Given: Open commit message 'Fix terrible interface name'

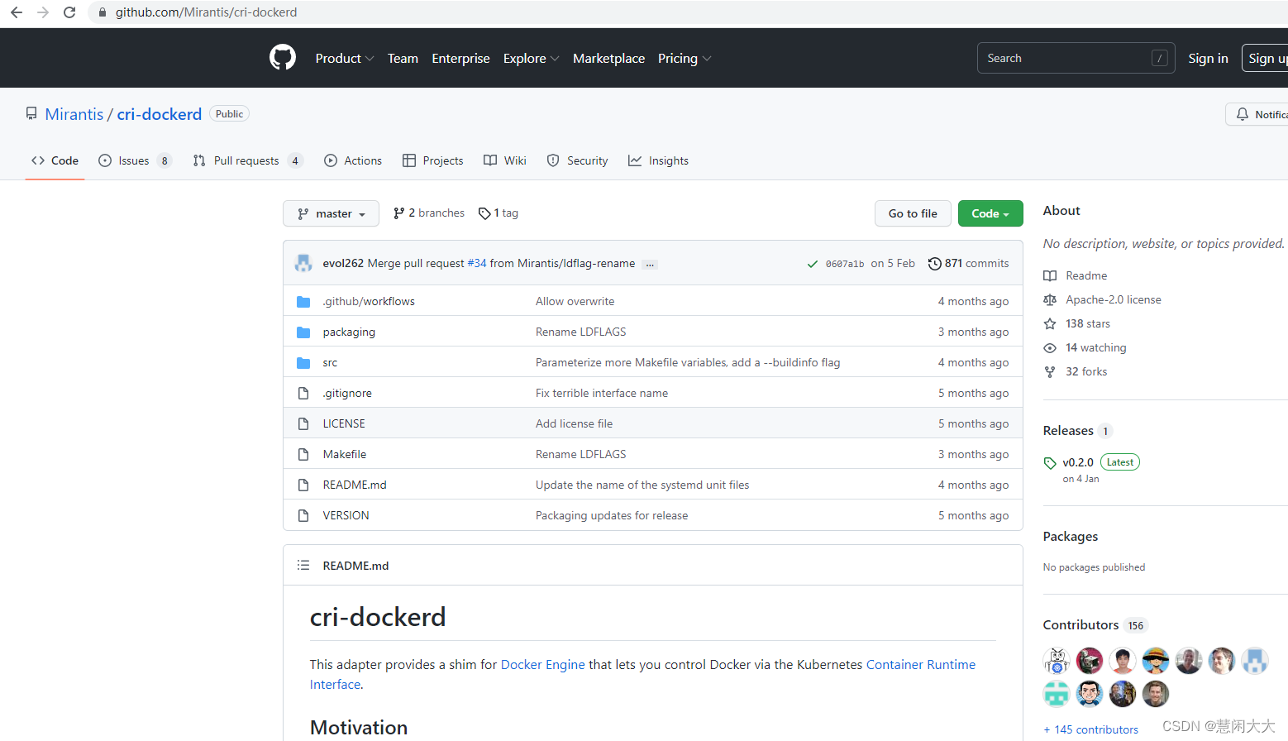Looking at the screenshot, I should [x=602, y=393].
